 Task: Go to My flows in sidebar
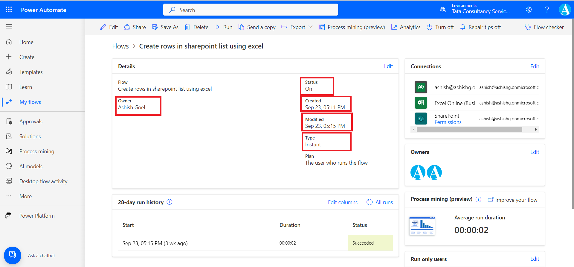[30, 102]
